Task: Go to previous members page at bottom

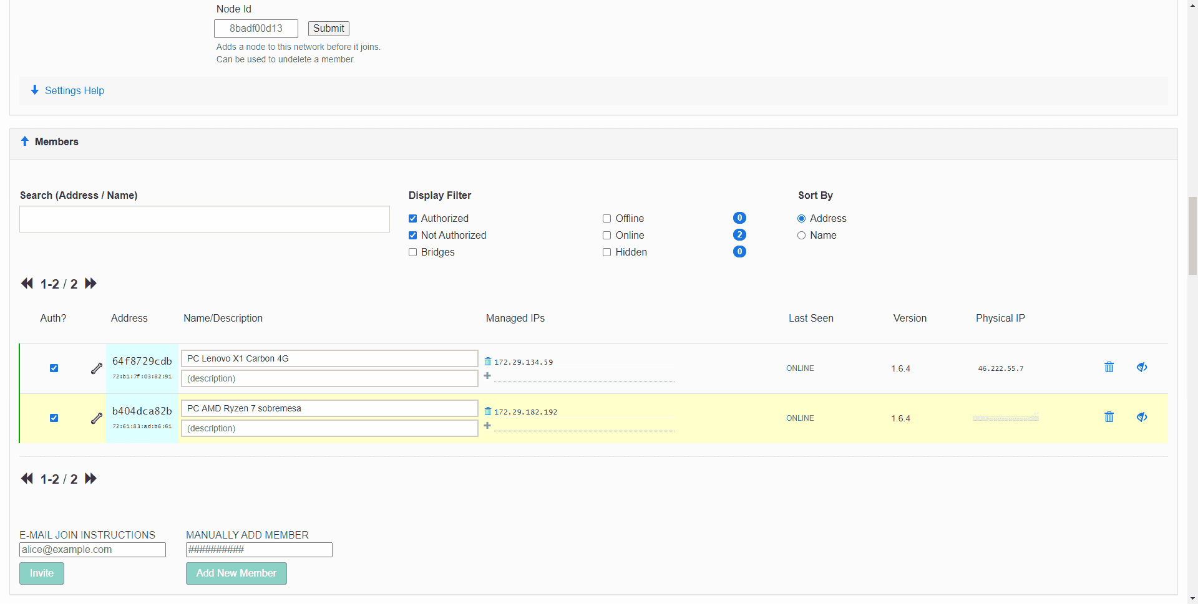Action: coord(27,479)
